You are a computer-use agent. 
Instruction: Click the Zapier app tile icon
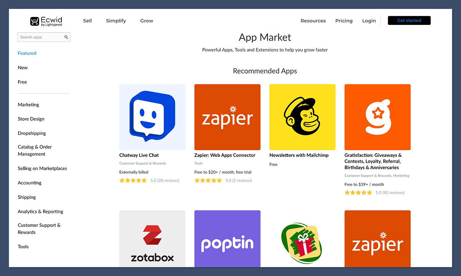coord(227,117)
